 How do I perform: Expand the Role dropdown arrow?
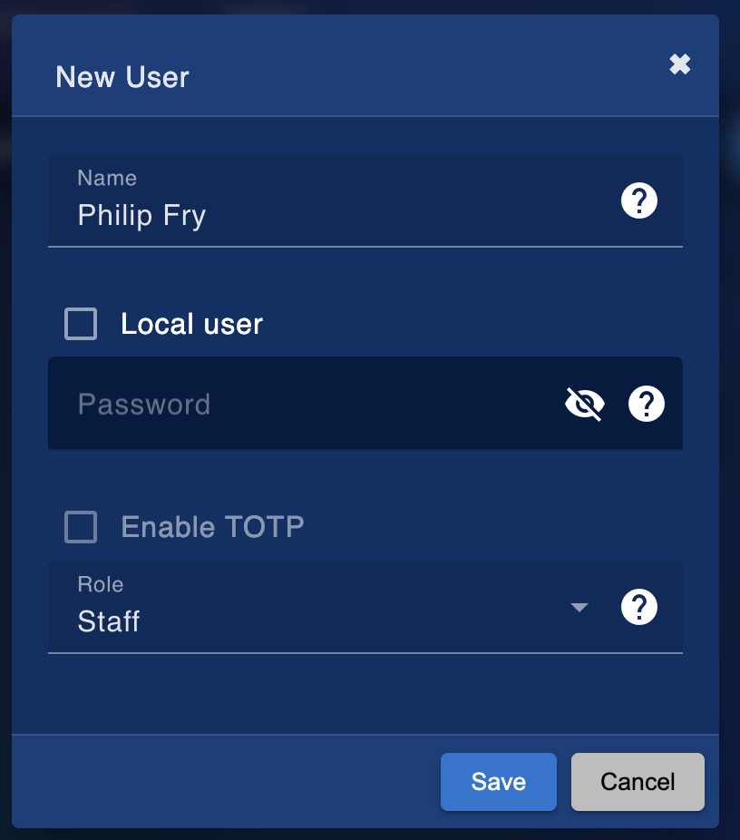click(x=579, y=607)
